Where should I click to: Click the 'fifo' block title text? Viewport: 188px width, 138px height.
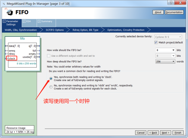tap(23, 39)
